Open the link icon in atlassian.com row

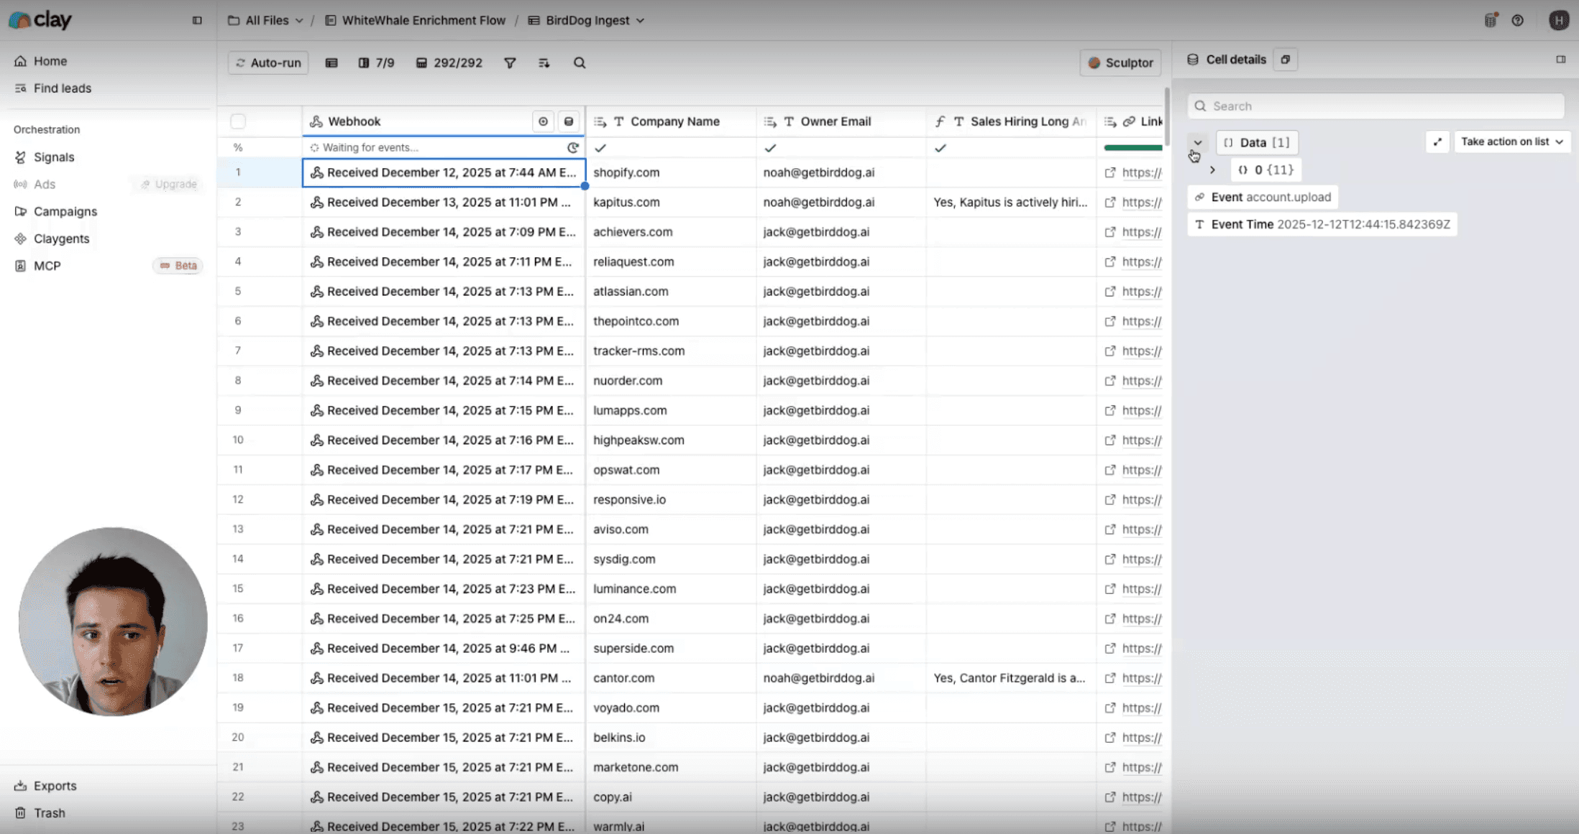coord(1110,292)
